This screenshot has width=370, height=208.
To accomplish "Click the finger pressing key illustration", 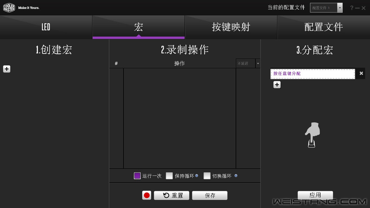I will pyautogui.click(x=312, y=135).
